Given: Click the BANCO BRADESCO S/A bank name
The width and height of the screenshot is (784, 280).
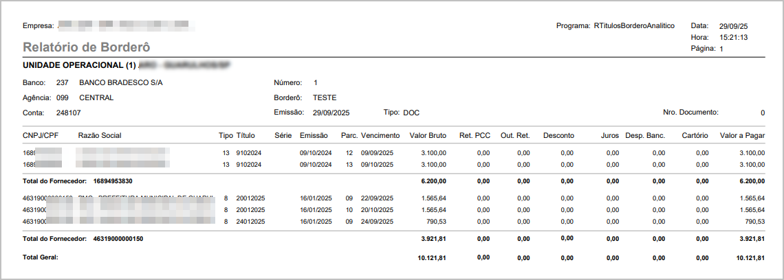Looking at the screenshot, I should click(121, 82).
